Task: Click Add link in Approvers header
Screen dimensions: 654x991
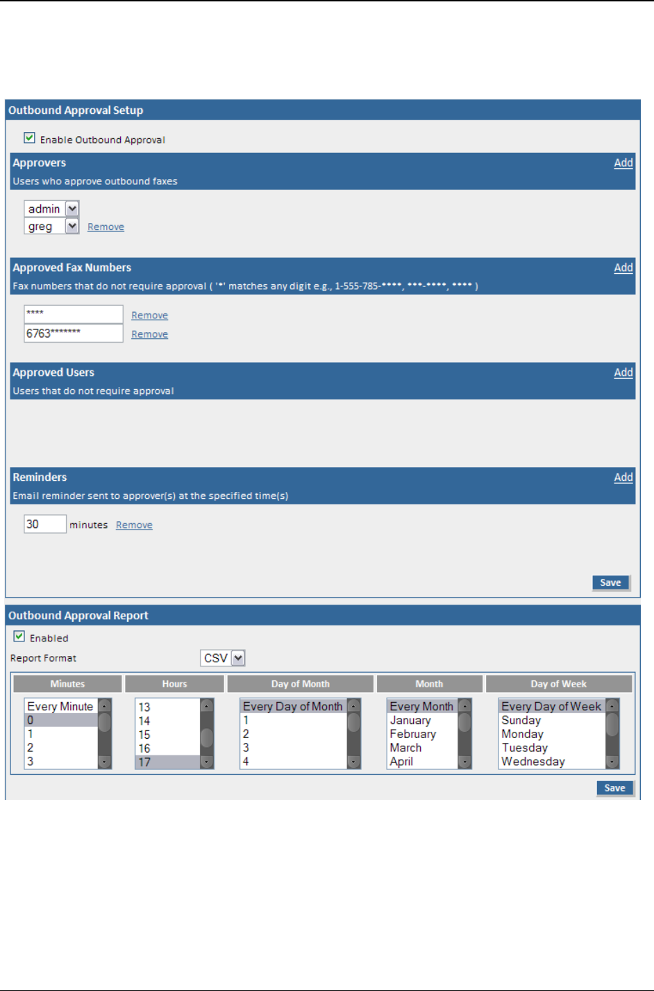Action: pyautogui.click(x=623, y=163)
